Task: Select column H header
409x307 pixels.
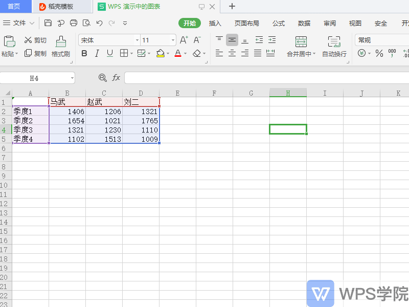Action: 288,93
